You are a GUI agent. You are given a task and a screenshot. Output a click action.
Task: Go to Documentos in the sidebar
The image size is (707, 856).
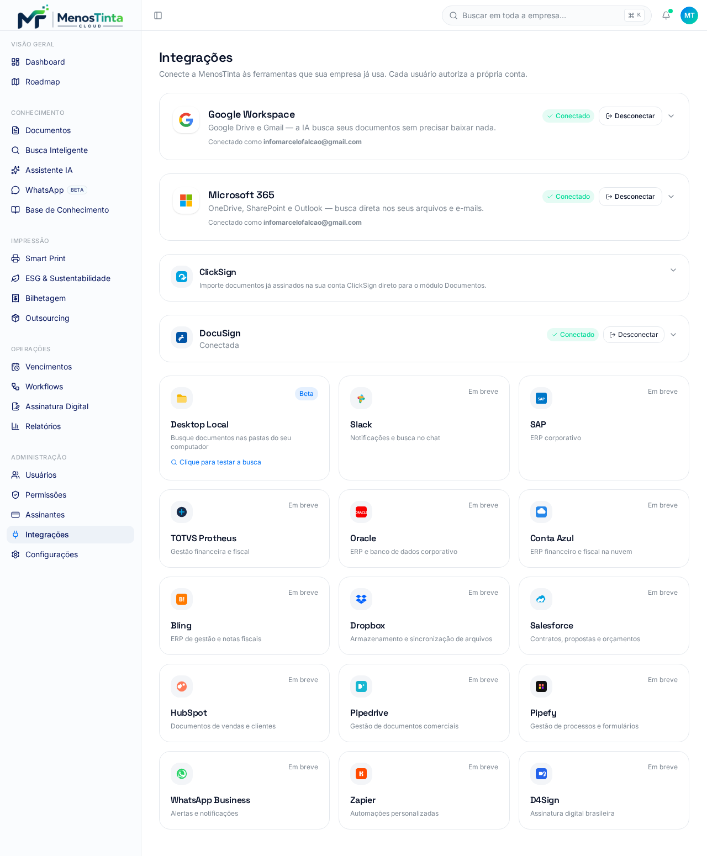click(x=70, y=130)
